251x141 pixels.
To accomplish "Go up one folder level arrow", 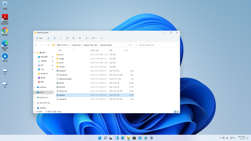I will pyautogui.click(x=48, y=45).
